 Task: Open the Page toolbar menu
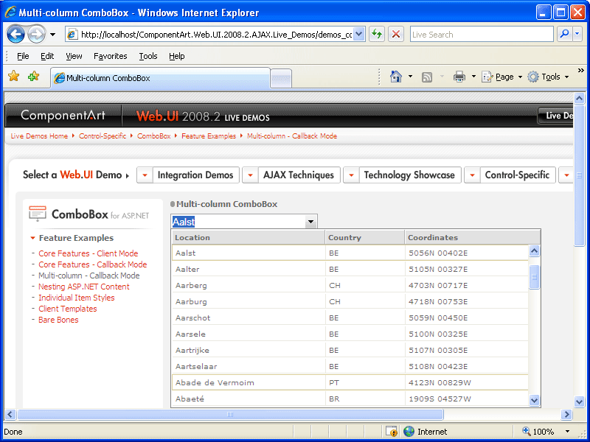[502, 77]
